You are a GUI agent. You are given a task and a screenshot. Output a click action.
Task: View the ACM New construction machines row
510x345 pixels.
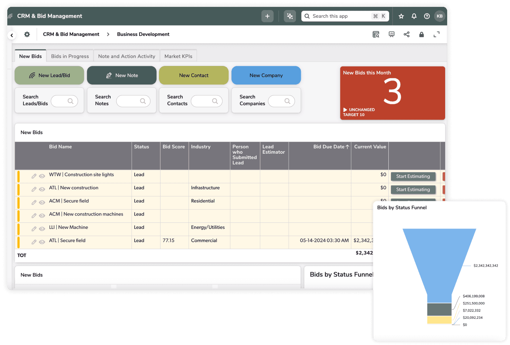(x=42, y=216)
